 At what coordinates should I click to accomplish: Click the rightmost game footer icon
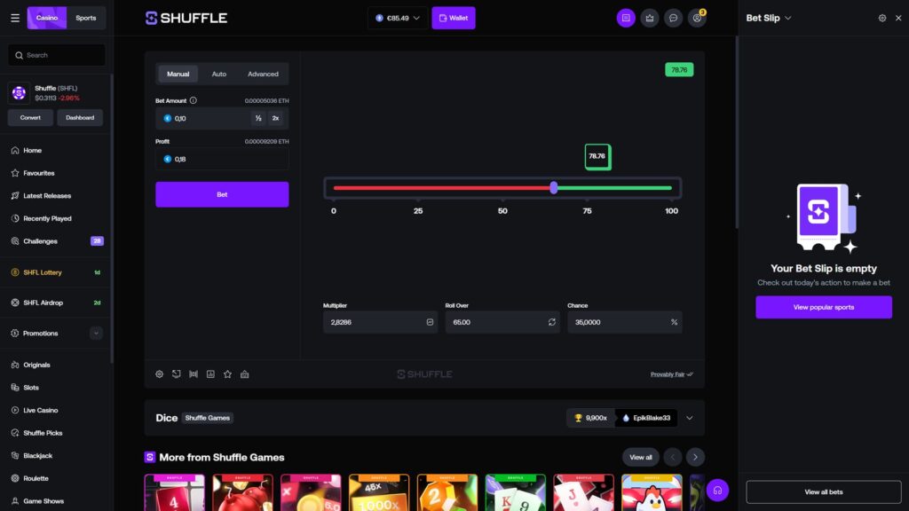[245, 374]
